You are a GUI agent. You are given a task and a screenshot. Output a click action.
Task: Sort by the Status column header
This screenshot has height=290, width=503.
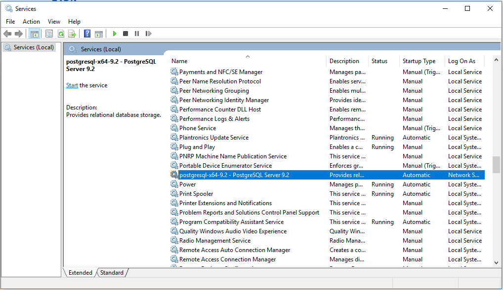pos(379,61)
